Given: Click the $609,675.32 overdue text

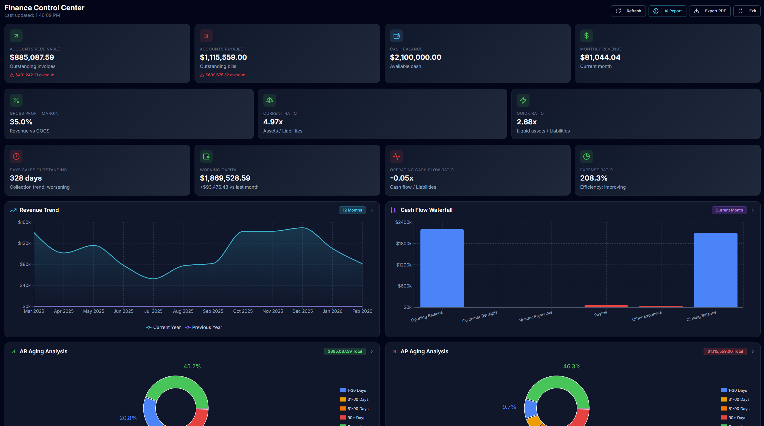Looking at the screenshot, I should pos(225,75).
